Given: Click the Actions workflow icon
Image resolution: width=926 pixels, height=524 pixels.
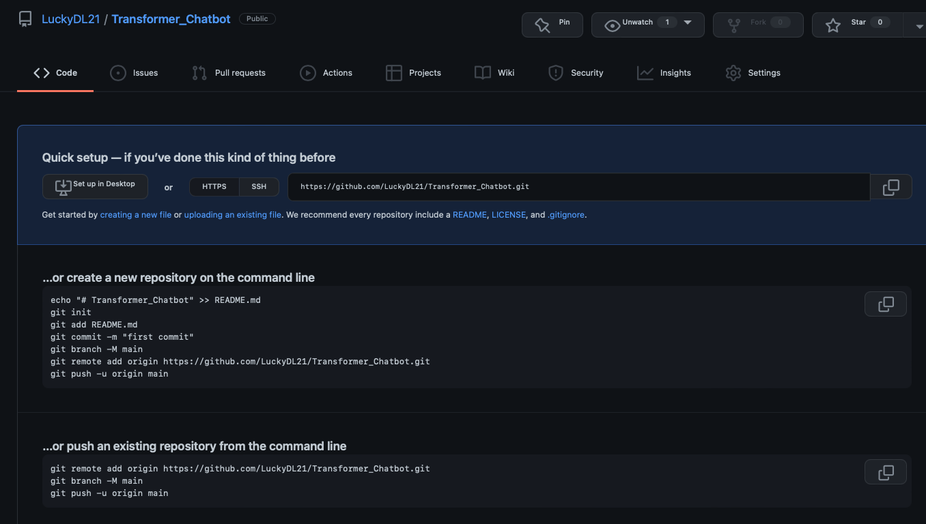Looking at the screenshot, I should pos(307,72).
